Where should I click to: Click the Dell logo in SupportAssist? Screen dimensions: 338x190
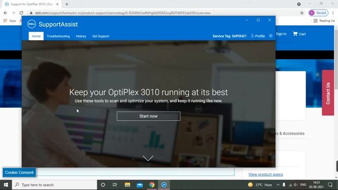tap(32, 24)
